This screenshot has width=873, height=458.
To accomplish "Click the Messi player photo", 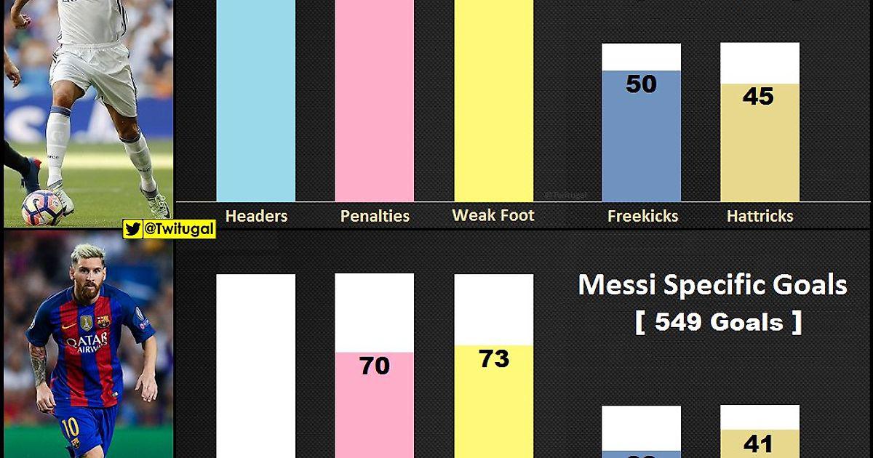I will (88, 345).
